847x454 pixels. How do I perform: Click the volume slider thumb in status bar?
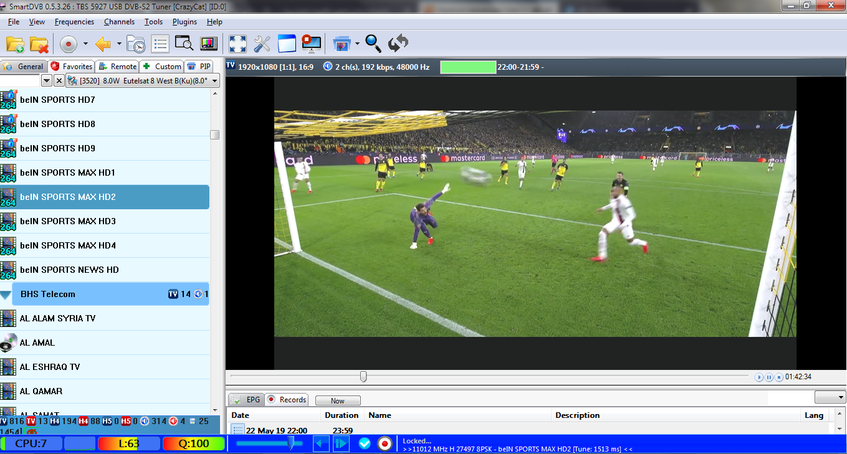click(290, 443)
